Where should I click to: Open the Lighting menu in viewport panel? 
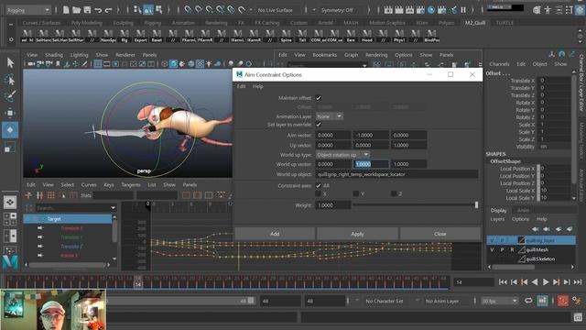(x=80, y=55)
